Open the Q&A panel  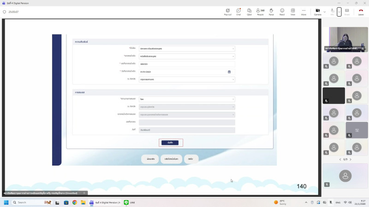pyautogui.click(x=249, y=11)
